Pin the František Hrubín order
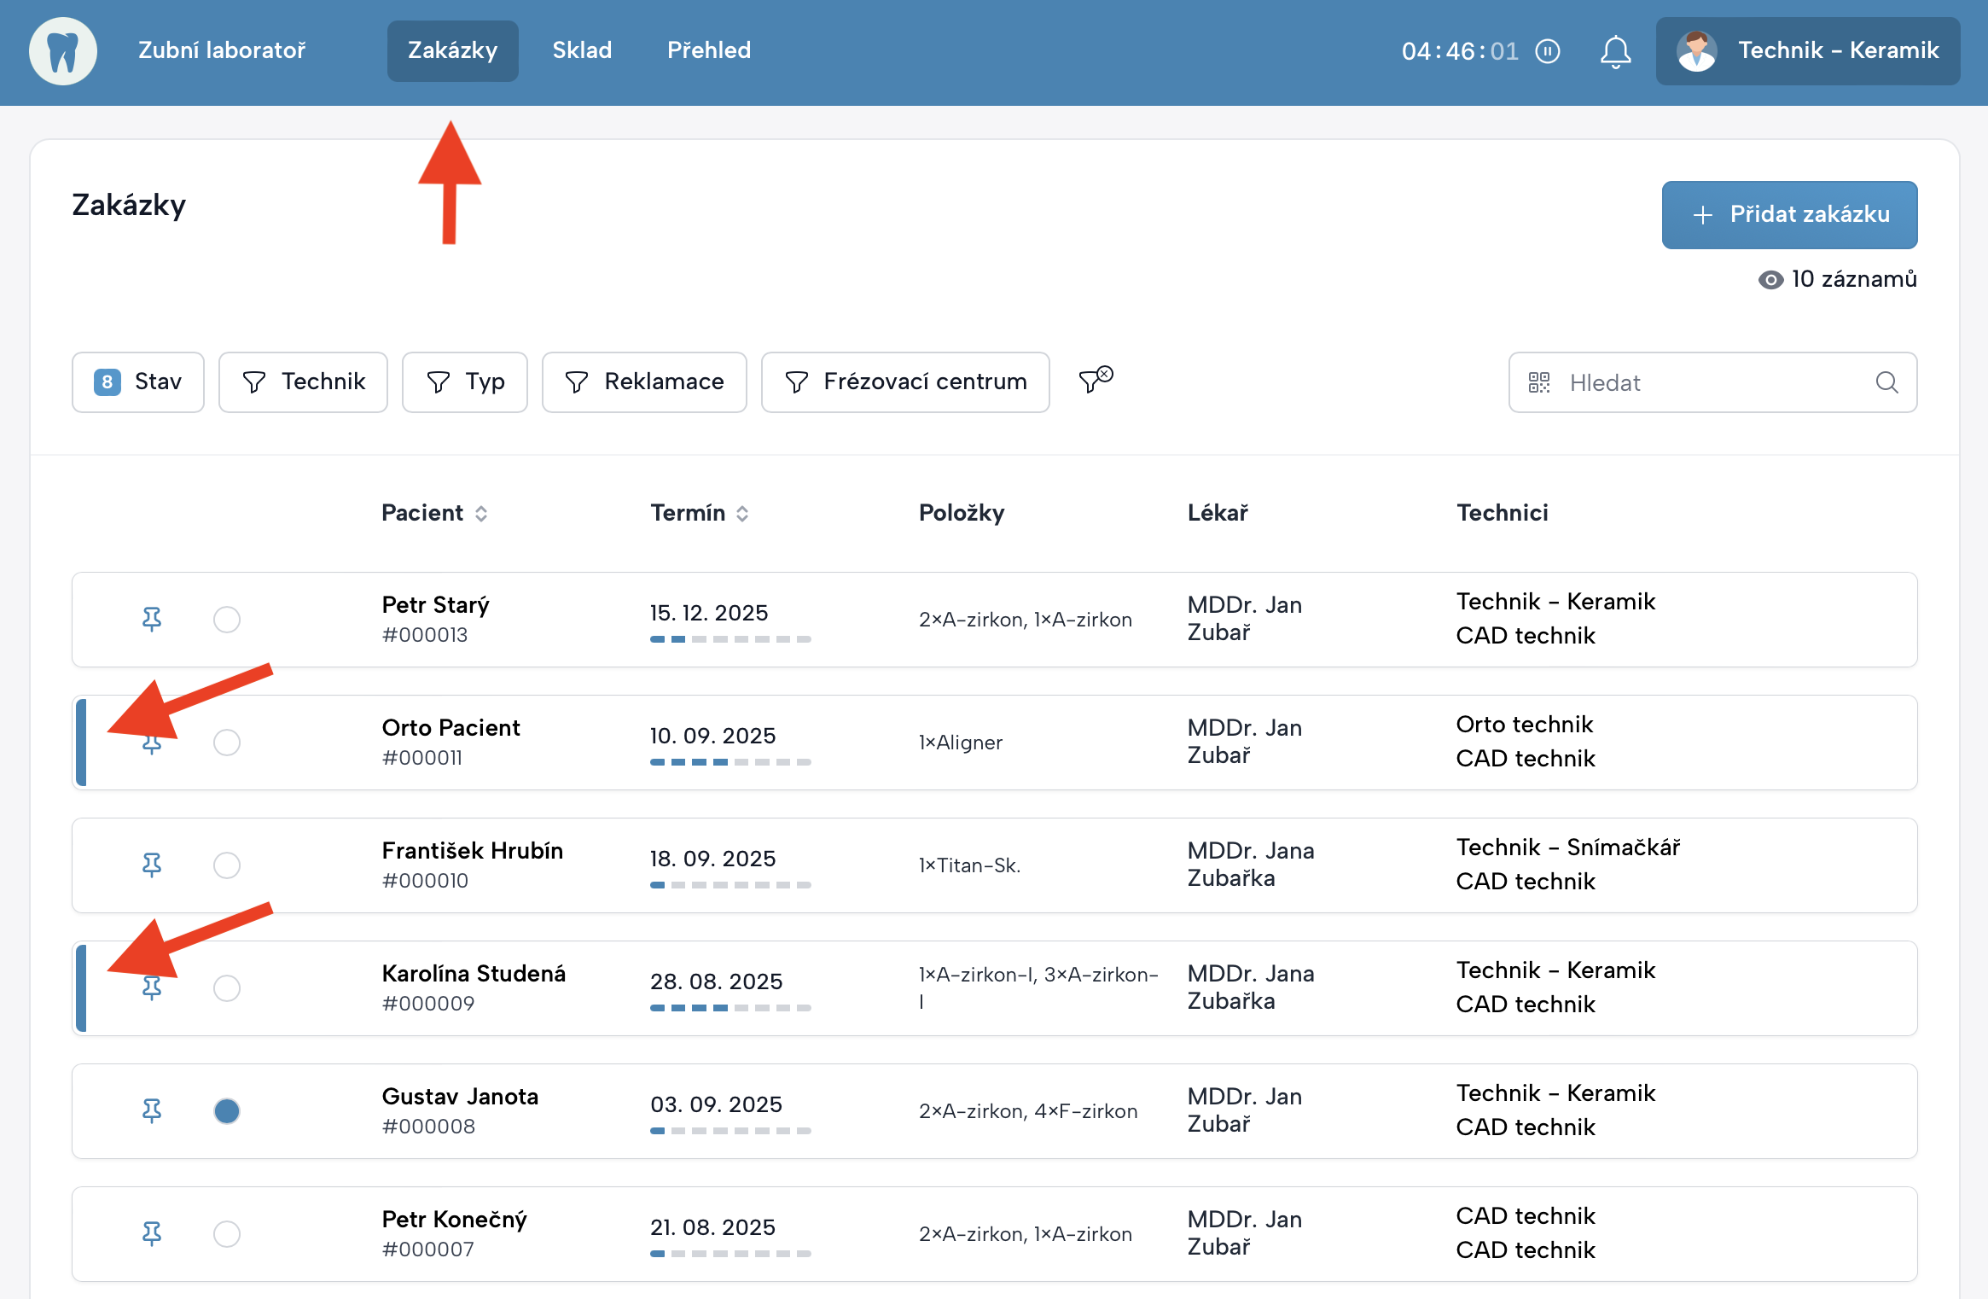 click(x=152, y=865)
